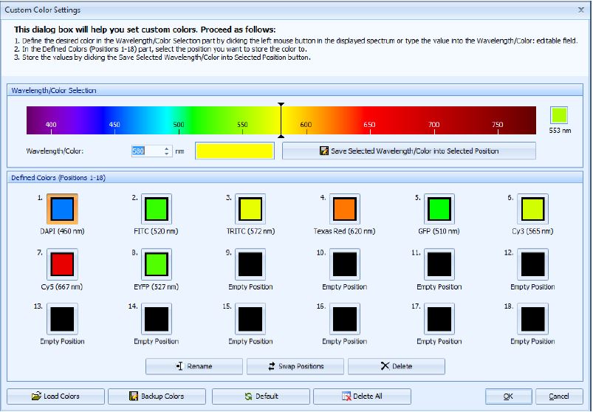
Task: Click Swap Positions button
Action: (x=295, y=366)
